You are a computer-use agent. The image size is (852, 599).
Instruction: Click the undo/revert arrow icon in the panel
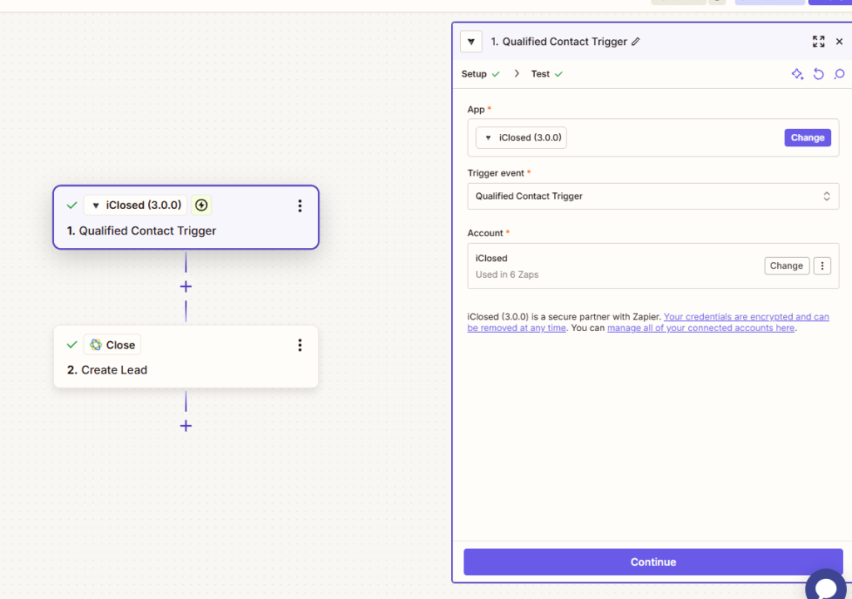[x=818, y=74]
